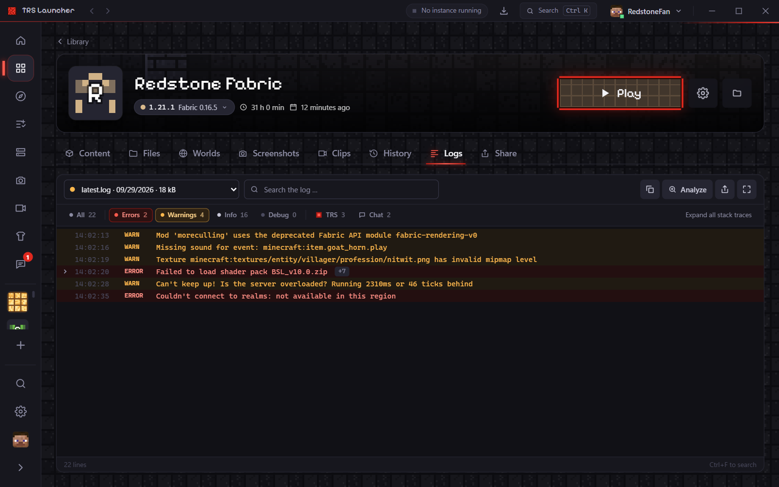Screen dimensions: 779x487
Task: Launch the instance with Play button
Action: coord(620,93)
